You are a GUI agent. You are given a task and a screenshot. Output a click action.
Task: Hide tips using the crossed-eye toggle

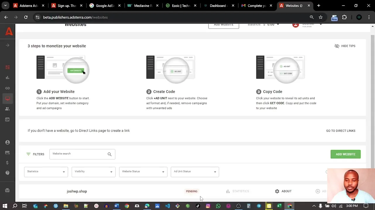tap(337, 46)
